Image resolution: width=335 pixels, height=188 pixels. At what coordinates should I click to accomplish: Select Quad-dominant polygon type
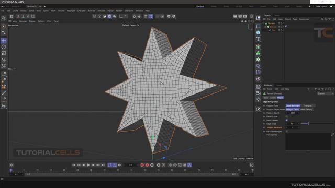(293, 105)
